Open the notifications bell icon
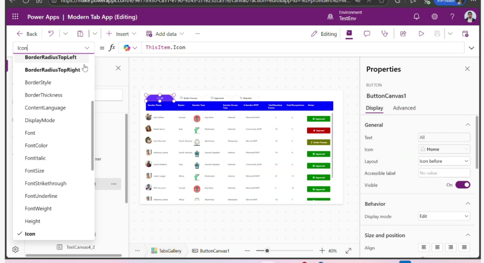This screenshot has width=484, height=263. 416,17
